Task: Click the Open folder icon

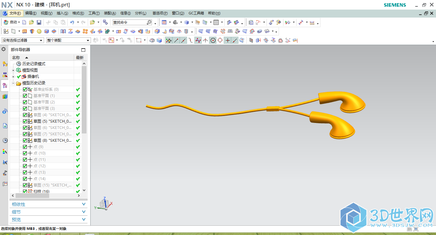Action: coord(31,22)
